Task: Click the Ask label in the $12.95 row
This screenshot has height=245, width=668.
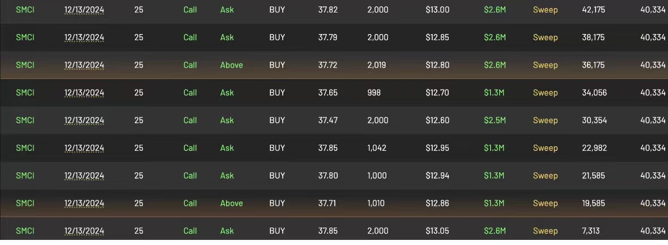Action: [x=227, y=148]
